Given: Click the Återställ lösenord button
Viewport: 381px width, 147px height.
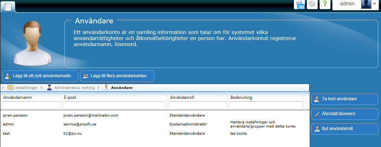Looking at the screenshot, I should 344,114.
